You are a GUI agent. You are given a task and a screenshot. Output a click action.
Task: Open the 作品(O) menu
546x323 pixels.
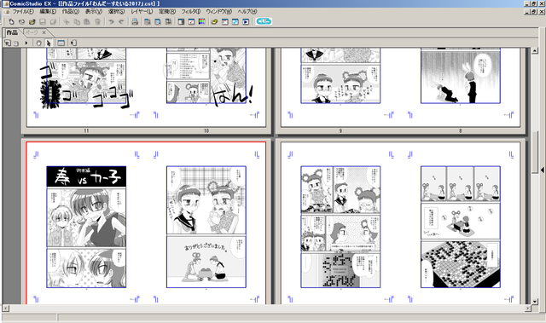[x=71, y=11]
